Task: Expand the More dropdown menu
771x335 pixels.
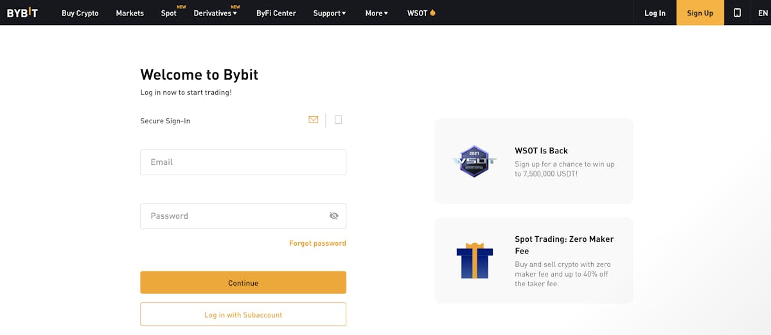Action: click(377, 13)
